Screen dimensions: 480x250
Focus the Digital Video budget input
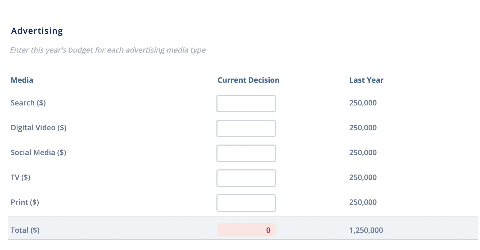(x=246, y=128)
